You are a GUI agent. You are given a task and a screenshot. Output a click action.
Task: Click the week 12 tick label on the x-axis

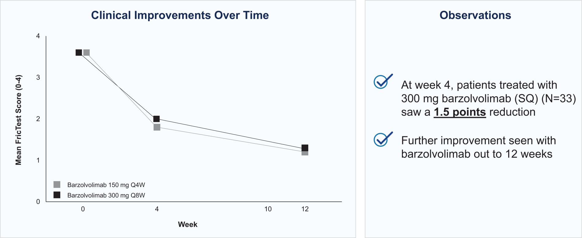point(305,209)
